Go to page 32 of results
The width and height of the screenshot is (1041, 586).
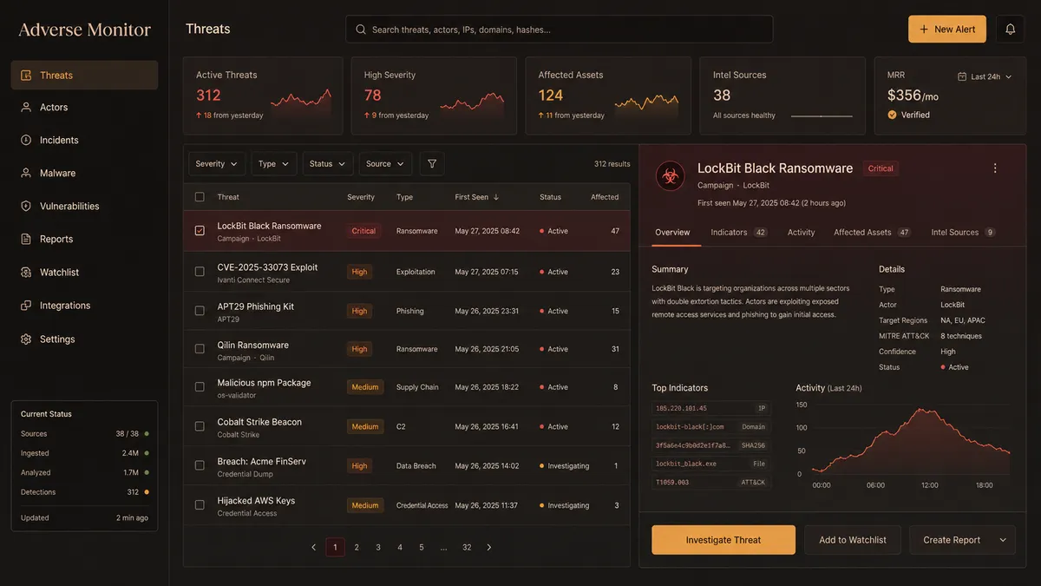(467, 548)
